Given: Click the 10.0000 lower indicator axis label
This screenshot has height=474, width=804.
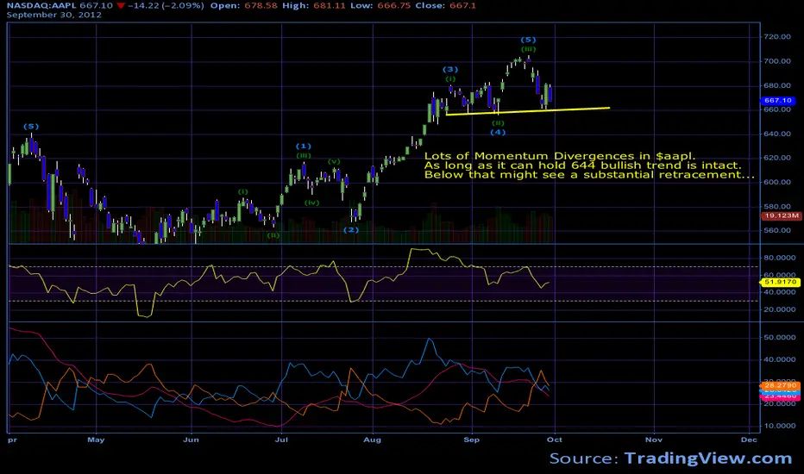Looking at the screenshot, I should pos(780,426).
